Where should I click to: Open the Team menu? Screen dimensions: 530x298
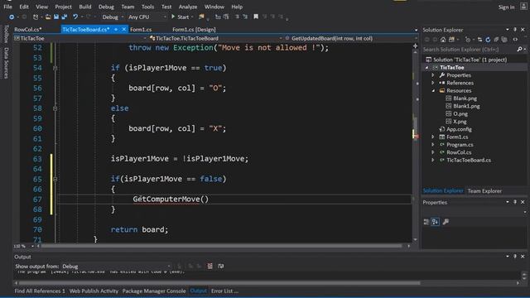click(128, 7)
